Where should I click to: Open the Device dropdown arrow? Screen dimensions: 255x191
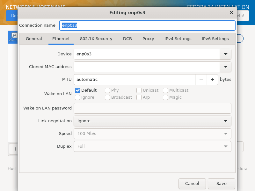tap(226, 54)
